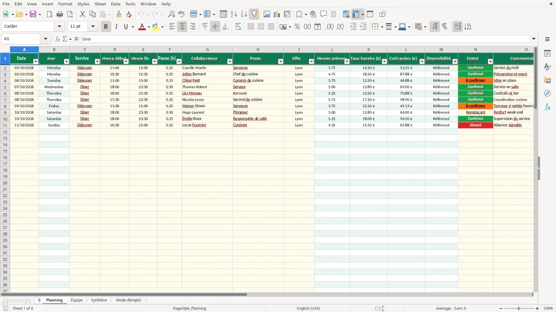Screen dimensions: 556x312
Task: Toggle Italic formatting
Action: tap(116, 27)
